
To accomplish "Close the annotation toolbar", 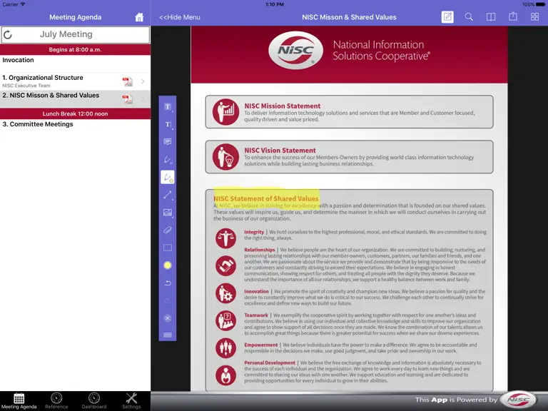I will [168, 318].
